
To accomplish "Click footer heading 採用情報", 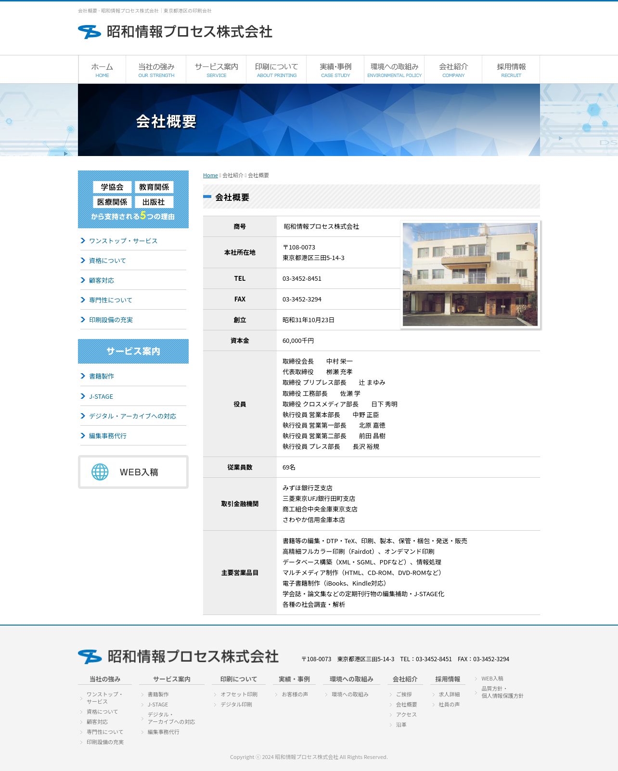I will [448, 679].
